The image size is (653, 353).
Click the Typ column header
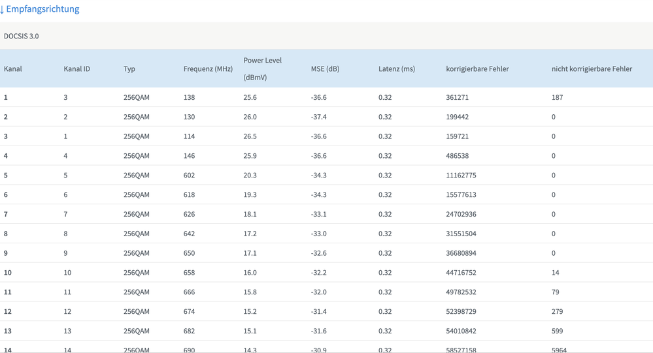point(129,69)
